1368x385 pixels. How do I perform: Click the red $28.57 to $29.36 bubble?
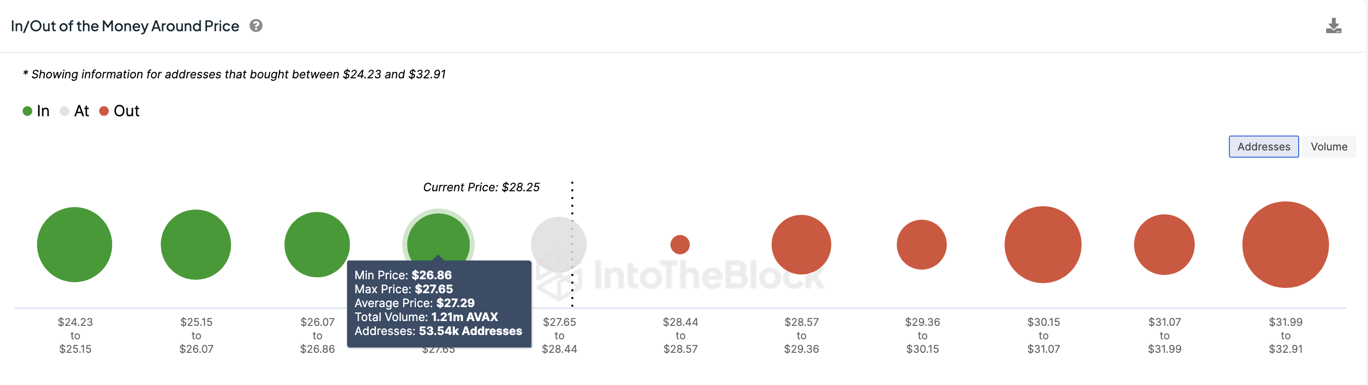(801, 245)
